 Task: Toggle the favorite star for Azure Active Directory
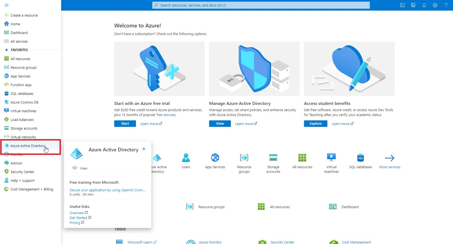pos(144,149)
